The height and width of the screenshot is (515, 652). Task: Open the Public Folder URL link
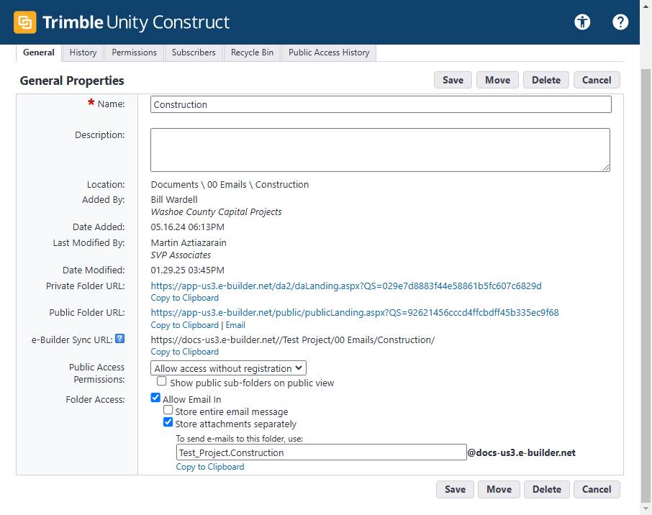point(355,313)
